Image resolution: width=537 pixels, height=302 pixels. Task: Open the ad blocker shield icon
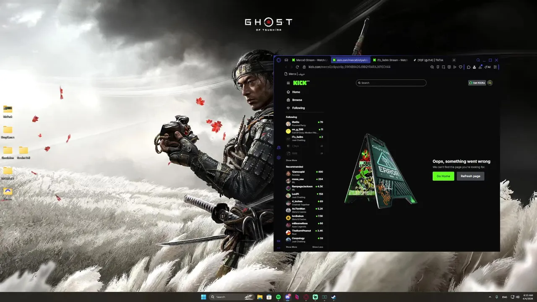[449, 67]
